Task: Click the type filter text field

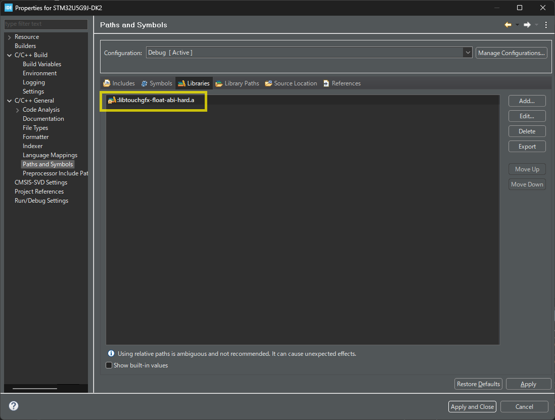Action: [45, 24]
